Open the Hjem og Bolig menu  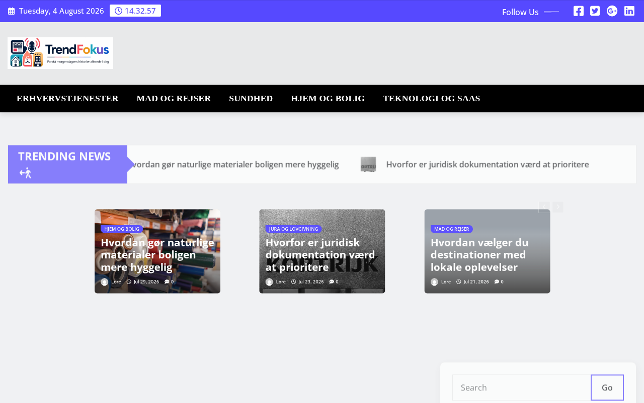(328, 98)
